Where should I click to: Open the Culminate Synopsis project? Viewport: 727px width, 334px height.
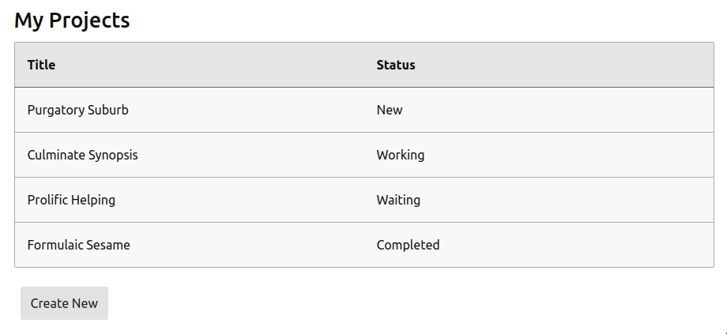click(82, 155)
